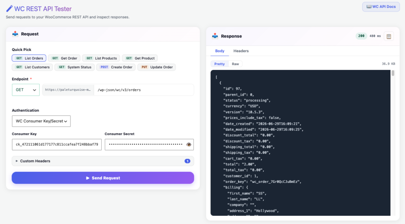Image resolution: width=405 pixels, height=224 pixels.
Task: Click the 480 ms response time
Action: coord(375,36)
